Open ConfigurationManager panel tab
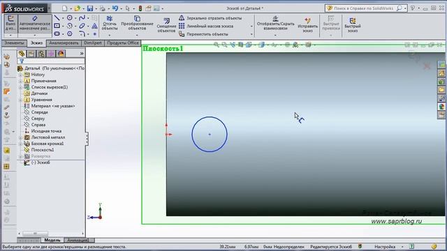Image resolution: width=447 pixels, height=251 pixels. [41, 54]
